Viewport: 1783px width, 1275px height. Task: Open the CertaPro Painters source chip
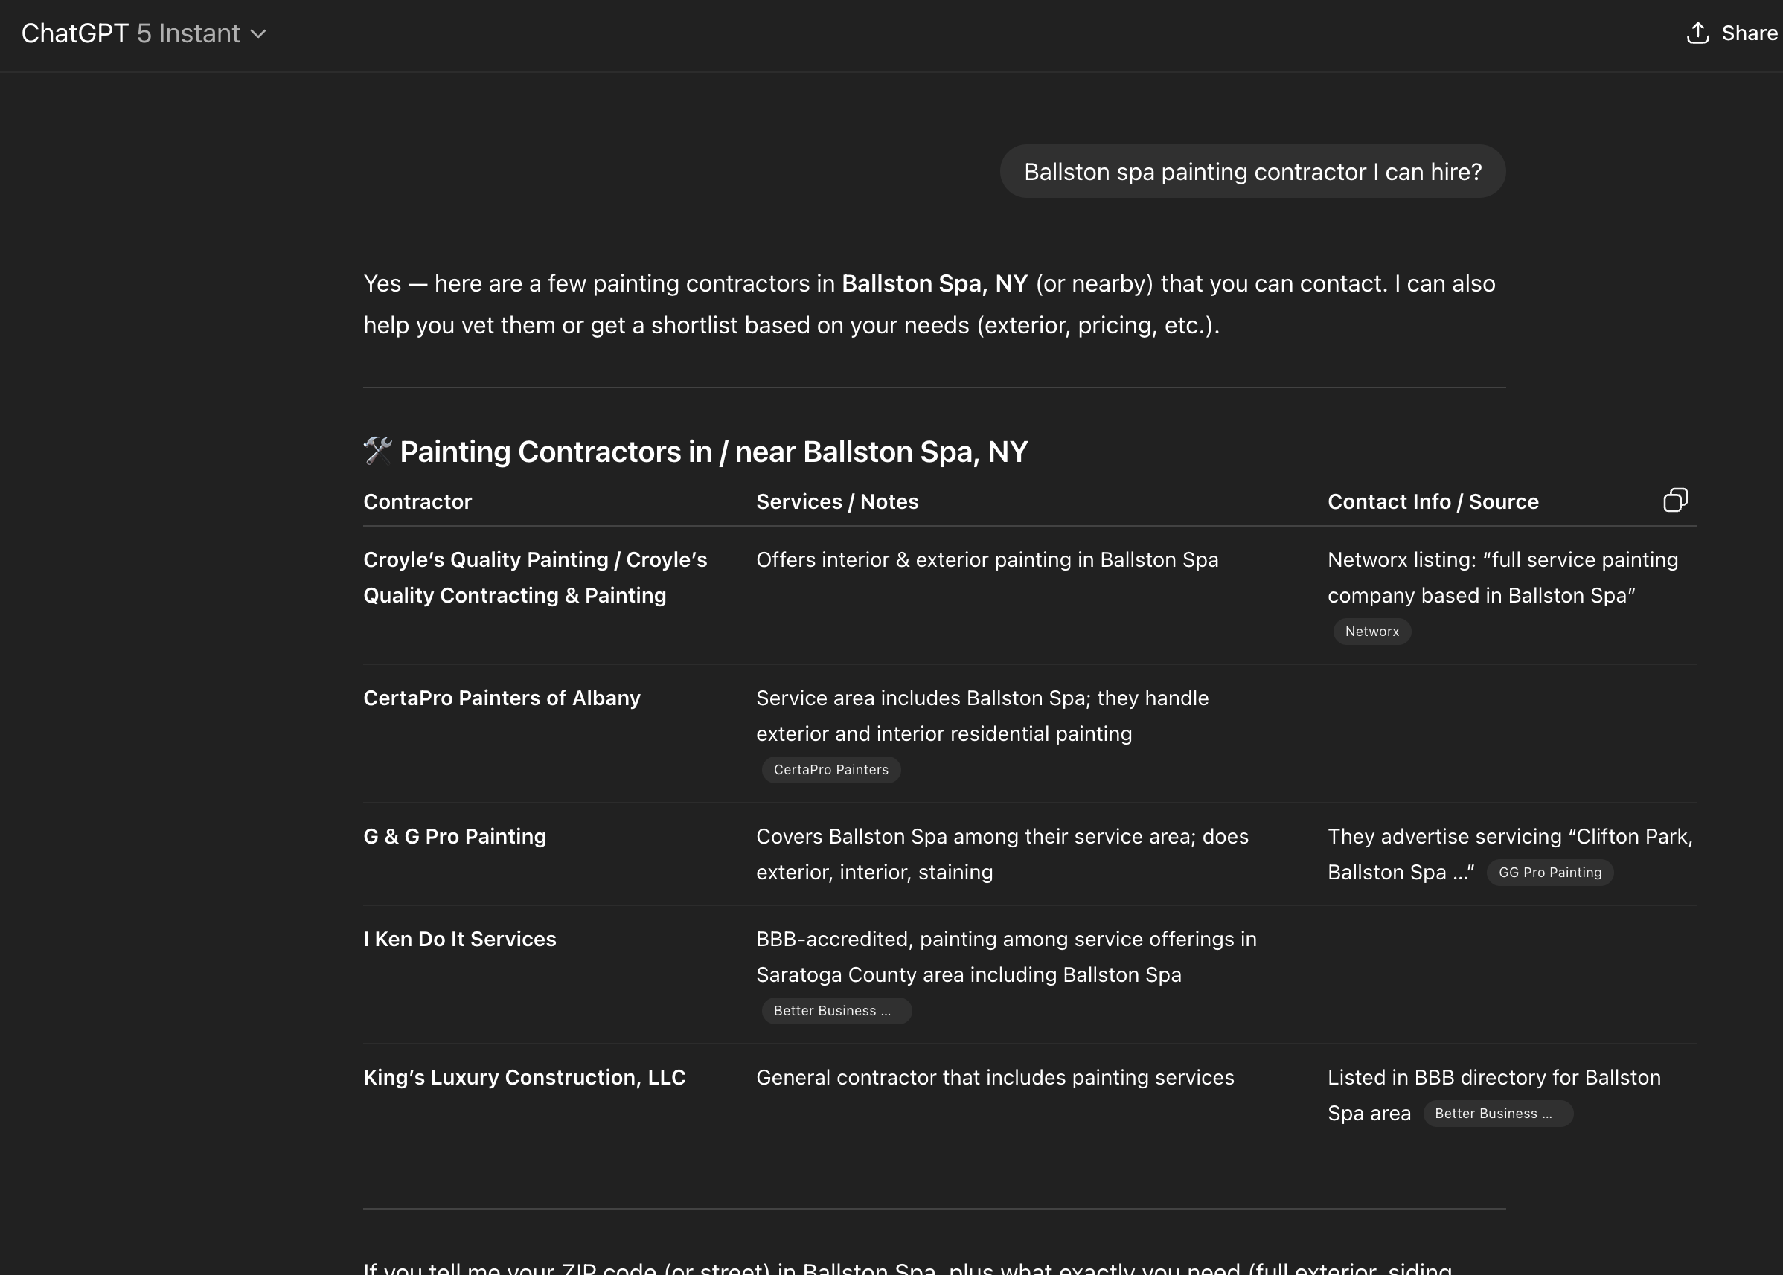[x=830, y=769]
